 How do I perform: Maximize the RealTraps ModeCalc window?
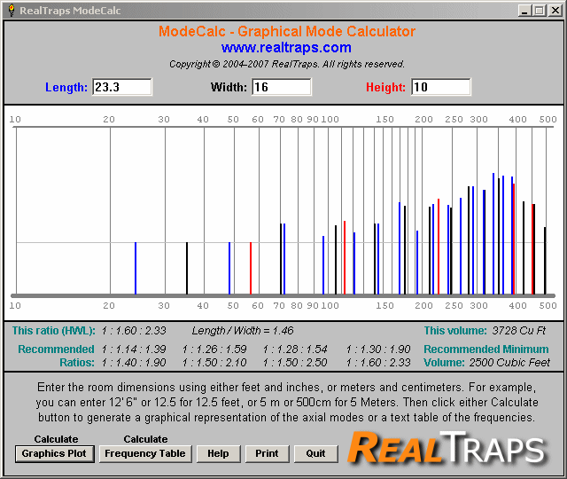[x=540, y=11]
